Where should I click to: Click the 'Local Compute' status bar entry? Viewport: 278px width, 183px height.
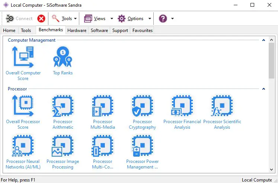257,180
